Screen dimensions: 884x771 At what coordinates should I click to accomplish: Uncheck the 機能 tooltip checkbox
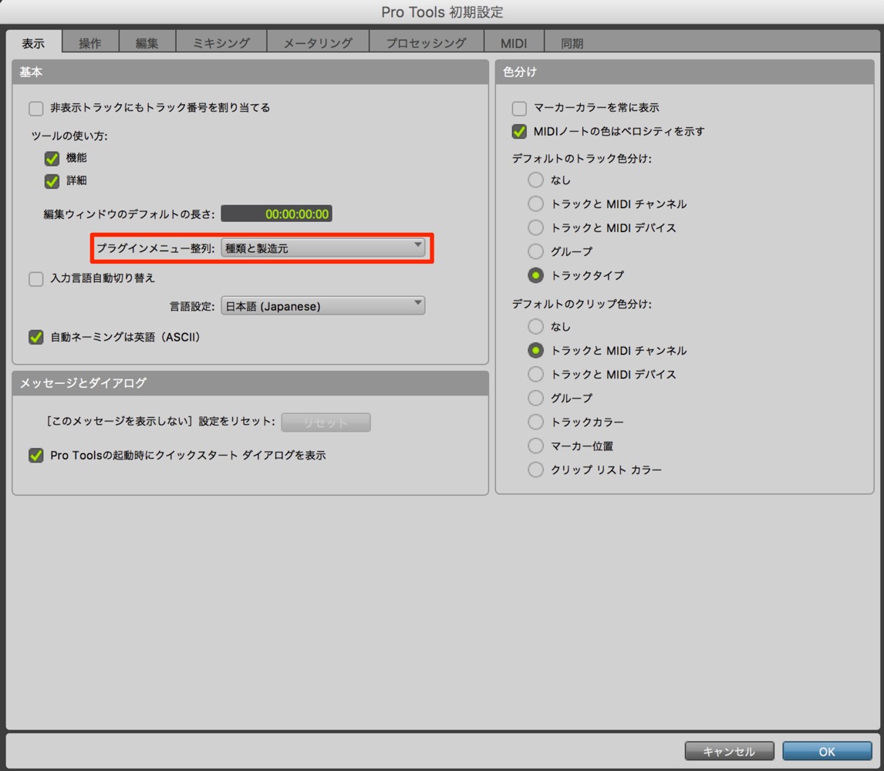52,158
